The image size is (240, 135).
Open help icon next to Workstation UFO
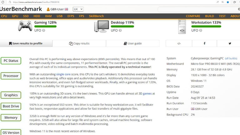[x=201, y=30]
